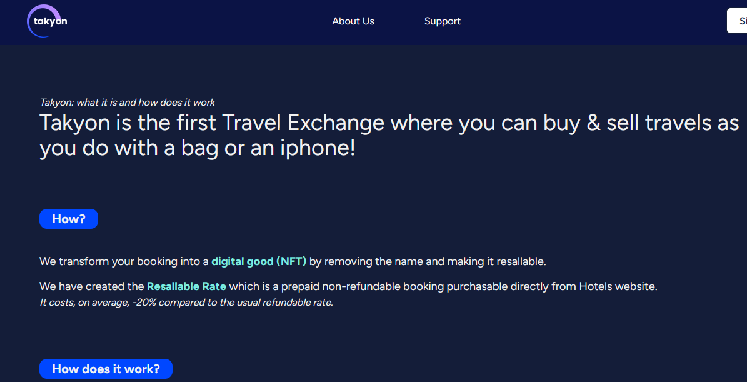Click the highlighted text digital good (NFT)
Viewport: 747px width, 382px height.
point(259,261)
